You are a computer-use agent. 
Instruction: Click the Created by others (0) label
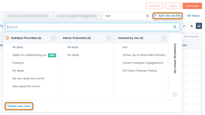pos(175,59)
